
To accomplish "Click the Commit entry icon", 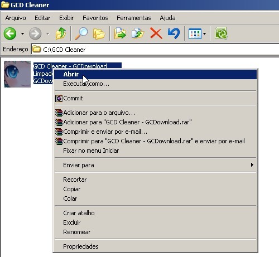I will coord(59,98).
